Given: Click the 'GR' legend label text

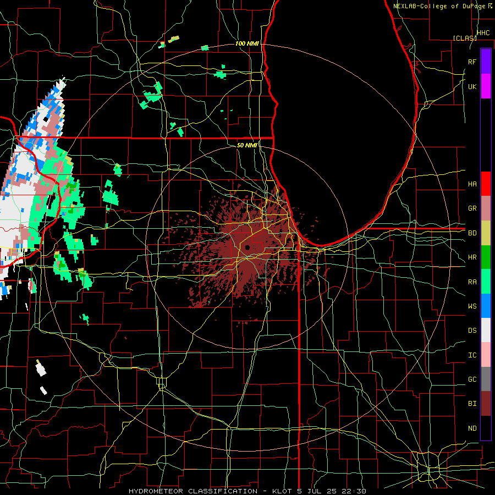Looking at the screenshot, I should [x=472, y=208].
